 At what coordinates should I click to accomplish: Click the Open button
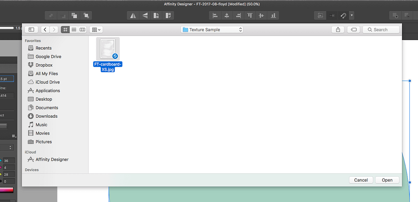tap(387, 180)
